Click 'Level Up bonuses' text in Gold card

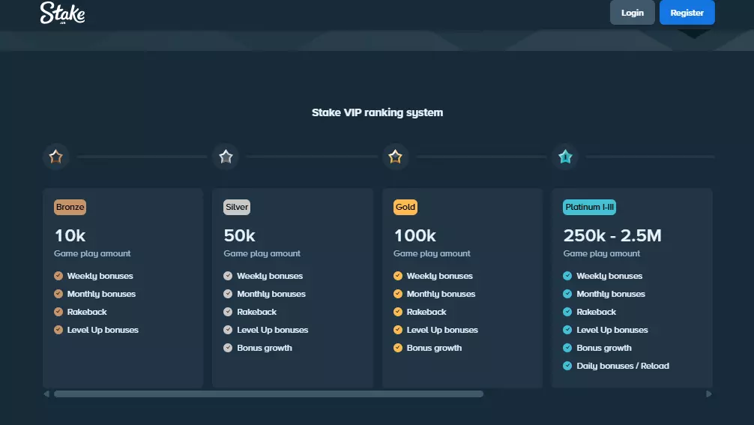[x=442, y=330]
